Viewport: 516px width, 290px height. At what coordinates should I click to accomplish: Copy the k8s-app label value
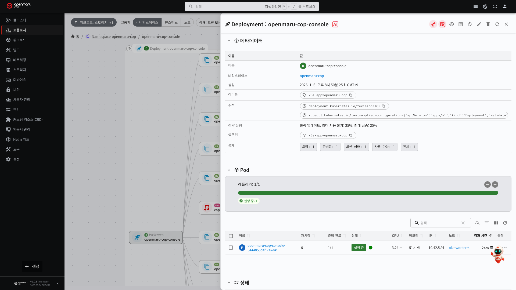tap(351, 95)
